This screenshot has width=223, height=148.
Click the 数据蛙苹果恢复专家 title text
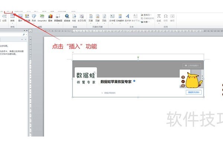(x=116, y=81)
